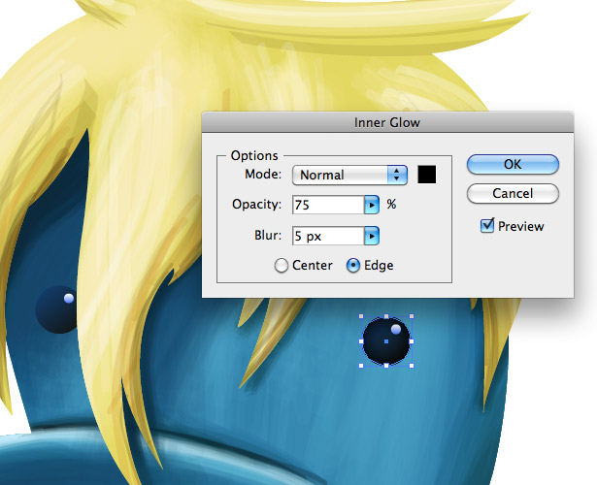Cancel the Inner Glow dialog
597x485 pixels.
pyautogui.click(x=513, y=194)
